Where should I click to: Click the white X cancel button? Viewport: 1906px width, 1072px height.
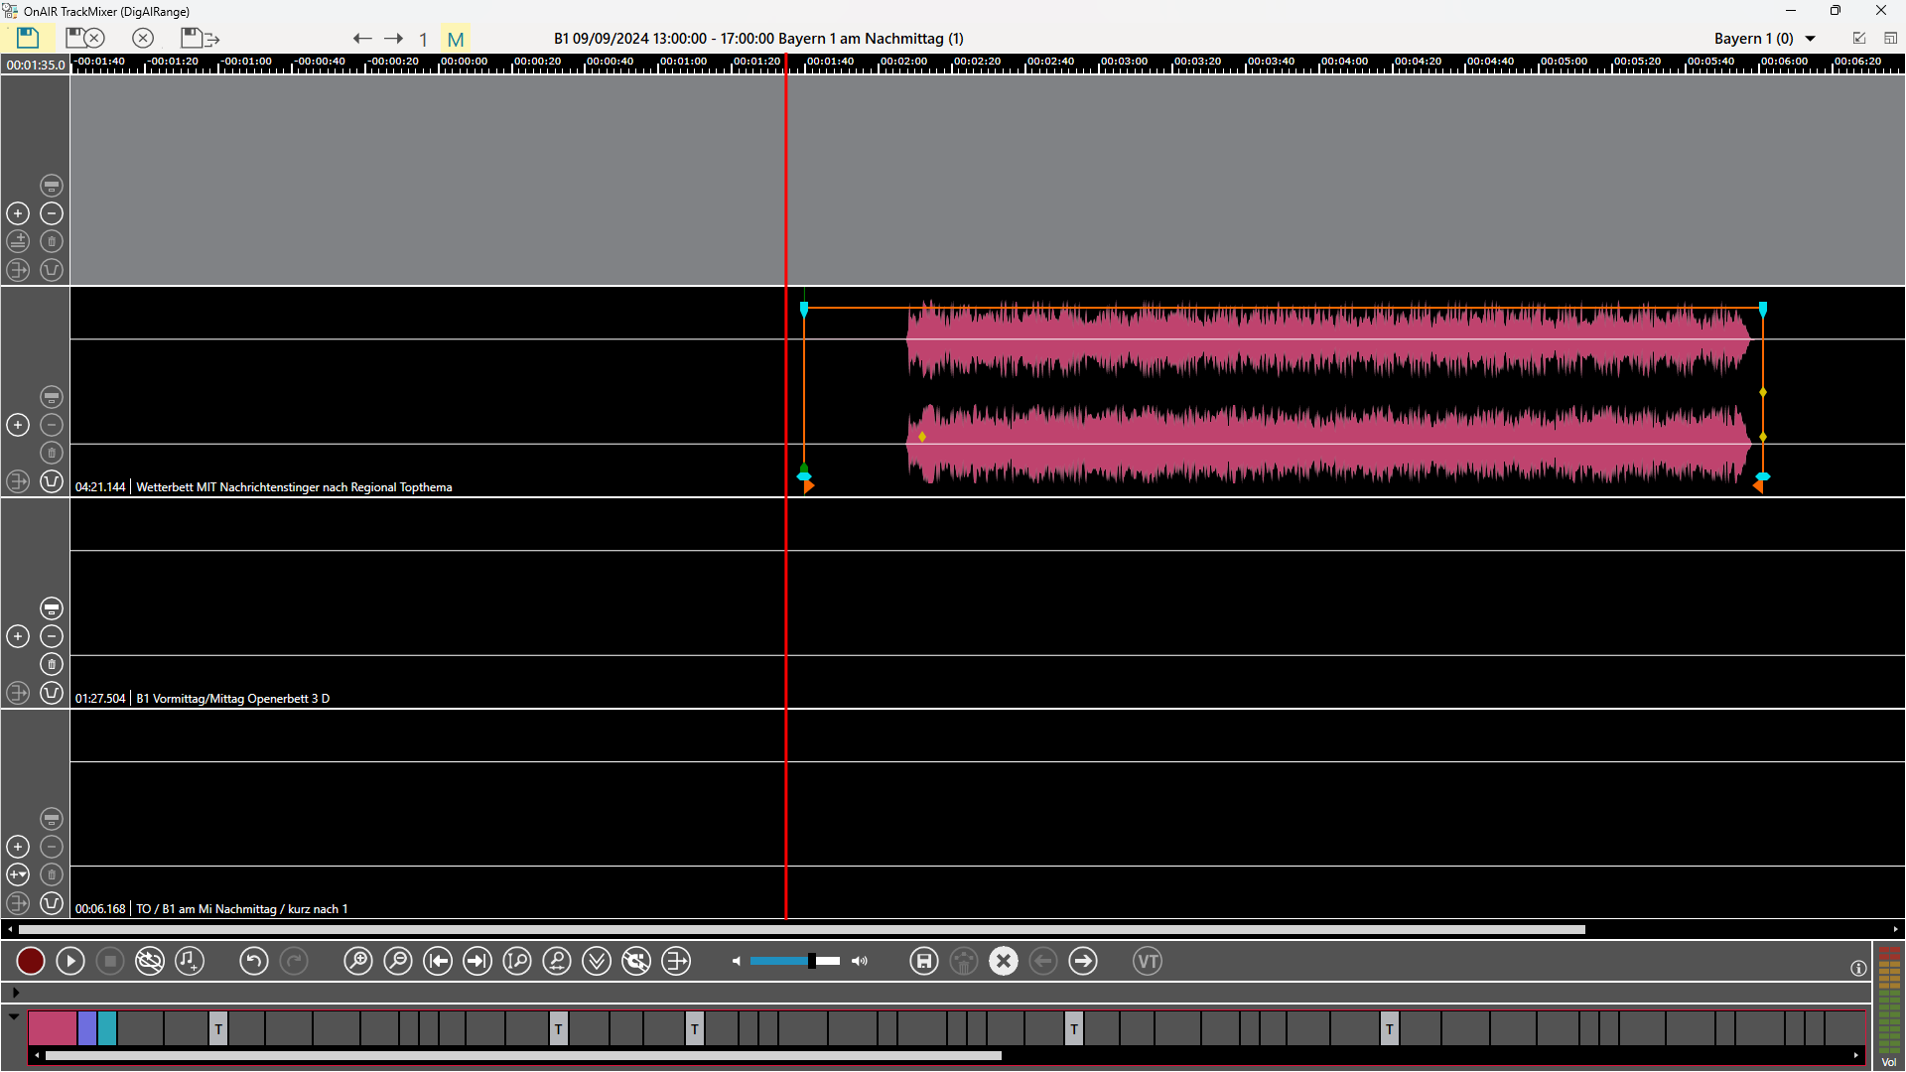click(x=1004, y=961)
